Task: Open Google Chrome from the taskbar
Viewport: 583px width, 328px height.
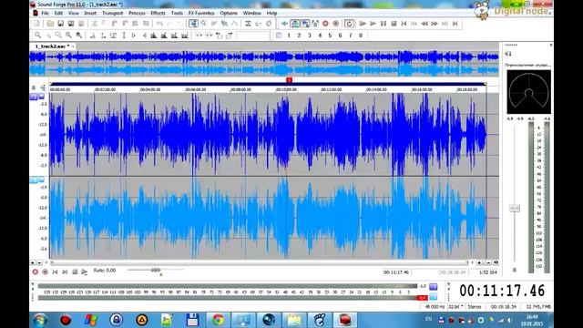Action: (x=218, y=320)
